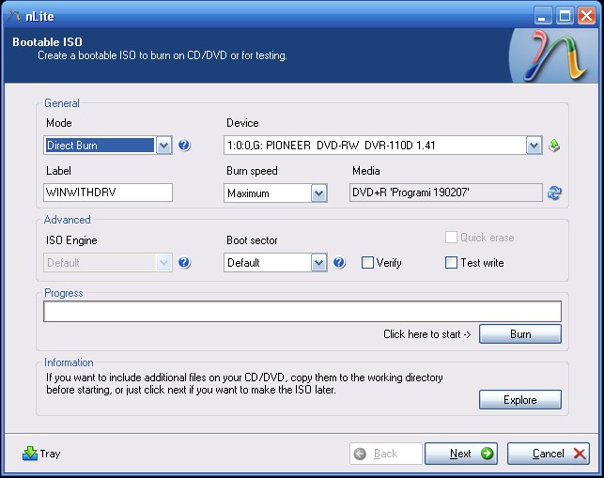Cancel the nLite wizard
The width and height of the screenshot is (604, 478).
click(549, 454)
